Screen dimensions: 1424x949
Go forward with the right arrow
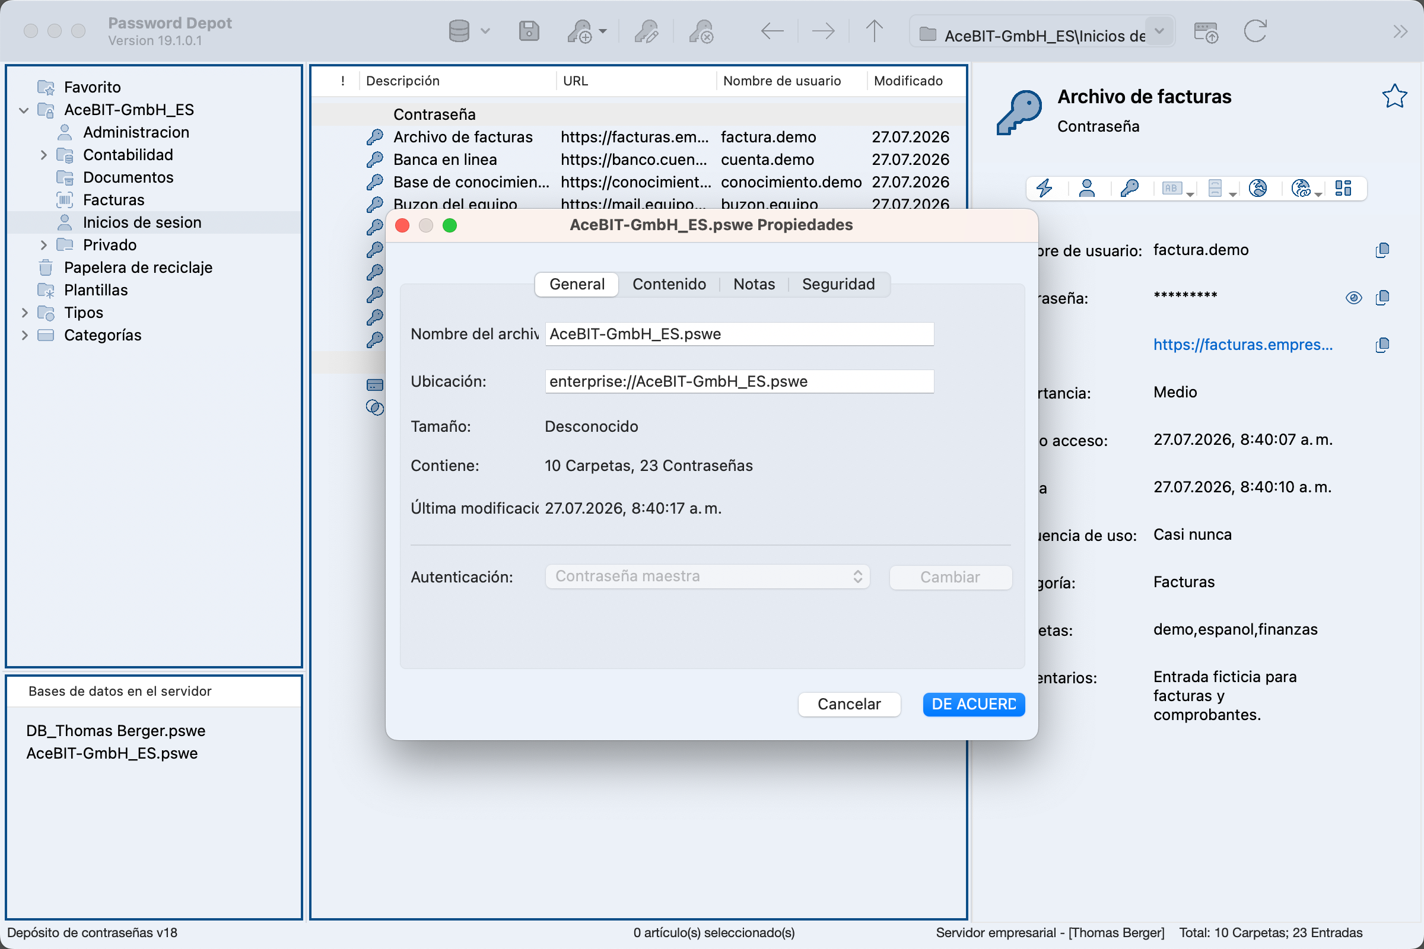click(823, 31)
